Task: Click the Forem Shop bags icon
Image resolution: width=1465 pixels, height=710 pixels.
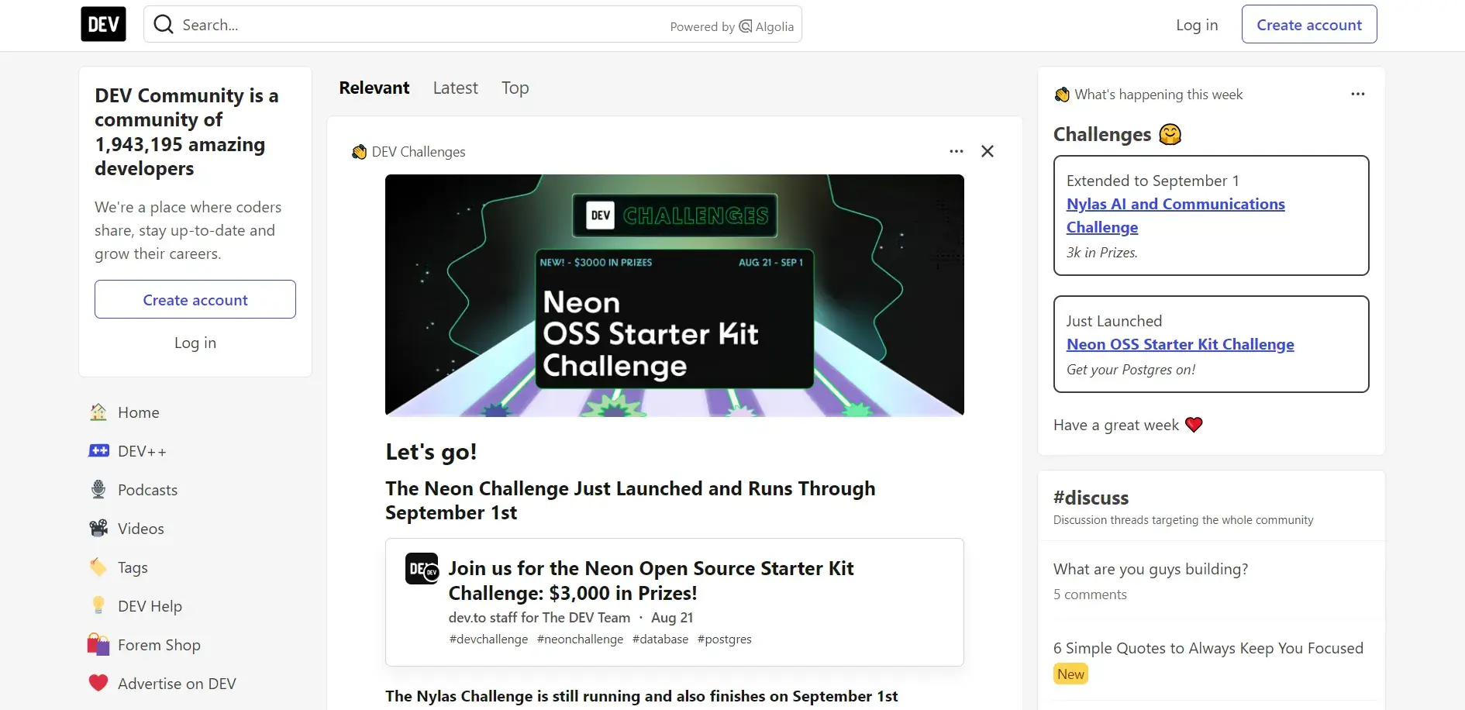Action: (98, 644)
